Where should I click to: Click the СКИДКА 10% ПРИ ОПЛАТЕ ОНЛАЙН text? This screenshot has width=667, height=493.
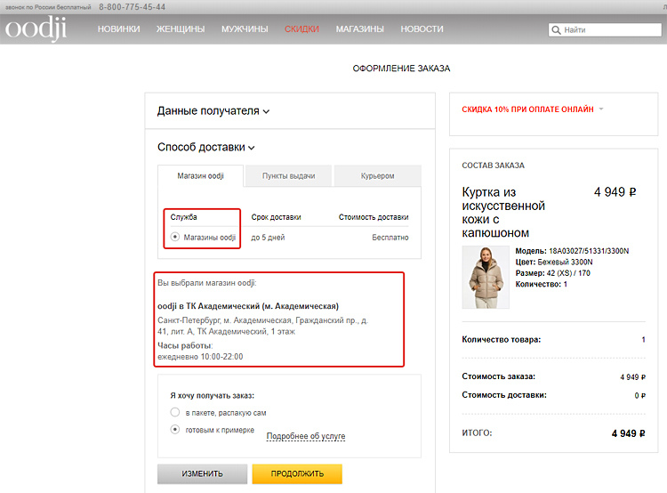[x=527, y=109]
